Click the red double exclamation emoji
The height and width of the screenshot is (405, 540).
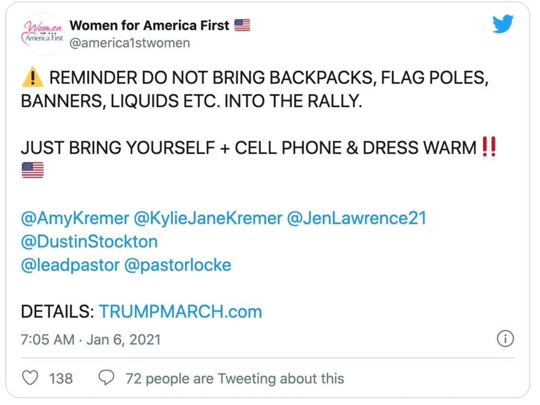pos(488,147)
